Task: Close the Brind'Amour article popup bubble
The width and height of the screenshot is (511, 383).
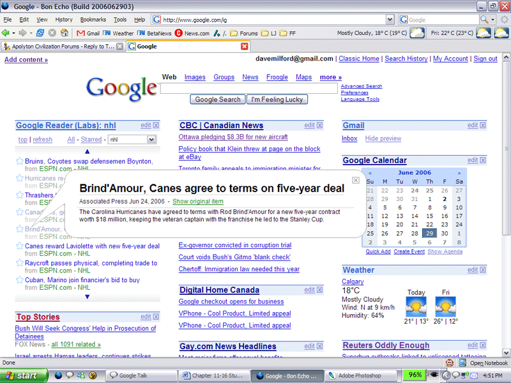Action: tap(356, 181)
